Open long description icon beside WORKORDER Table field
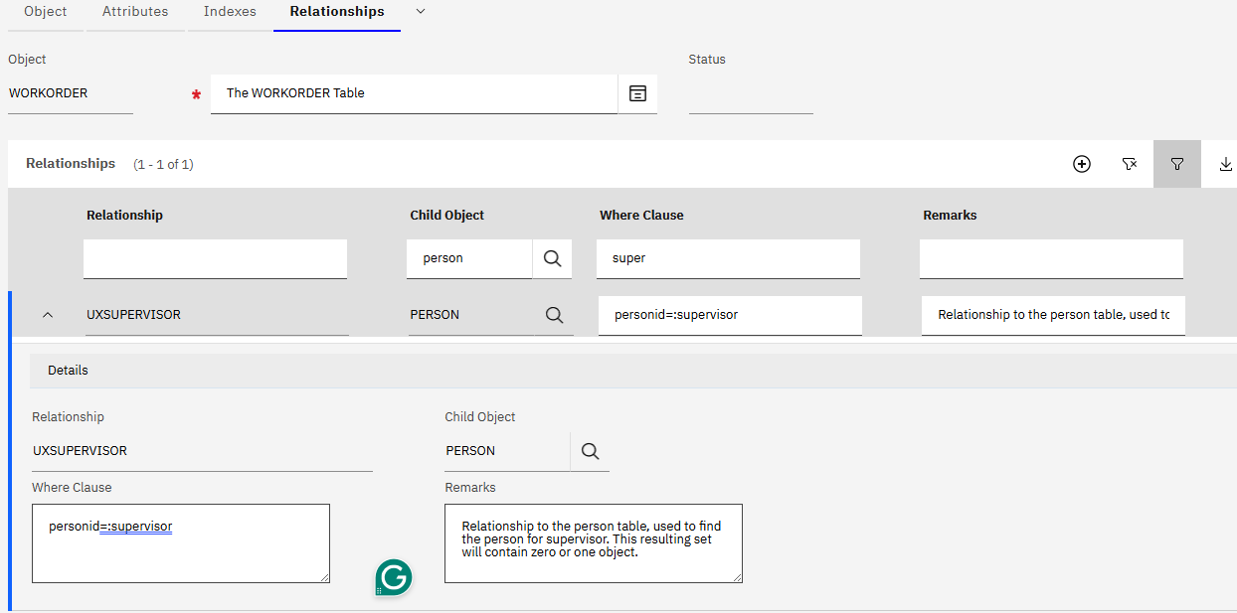 [637, 93]
